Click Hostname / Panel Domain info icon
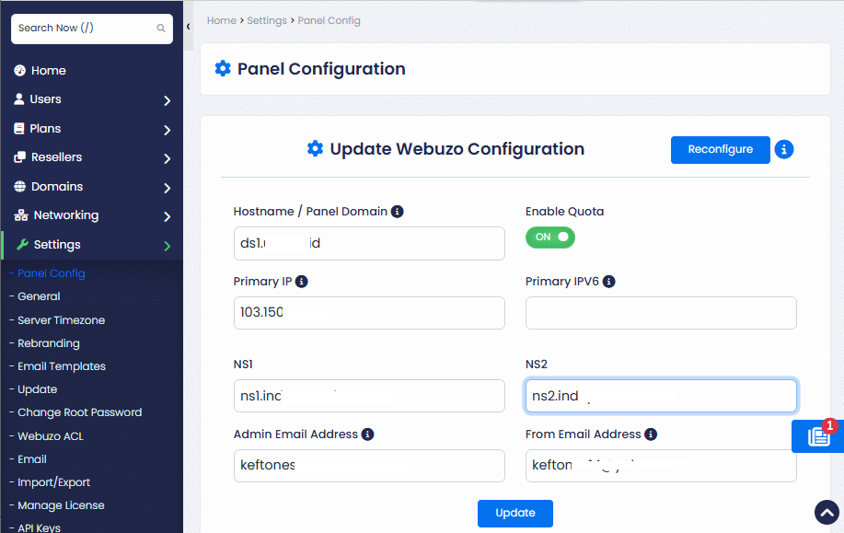The height and width of the screenshot is (533, 844). click(x=398, y=212)
